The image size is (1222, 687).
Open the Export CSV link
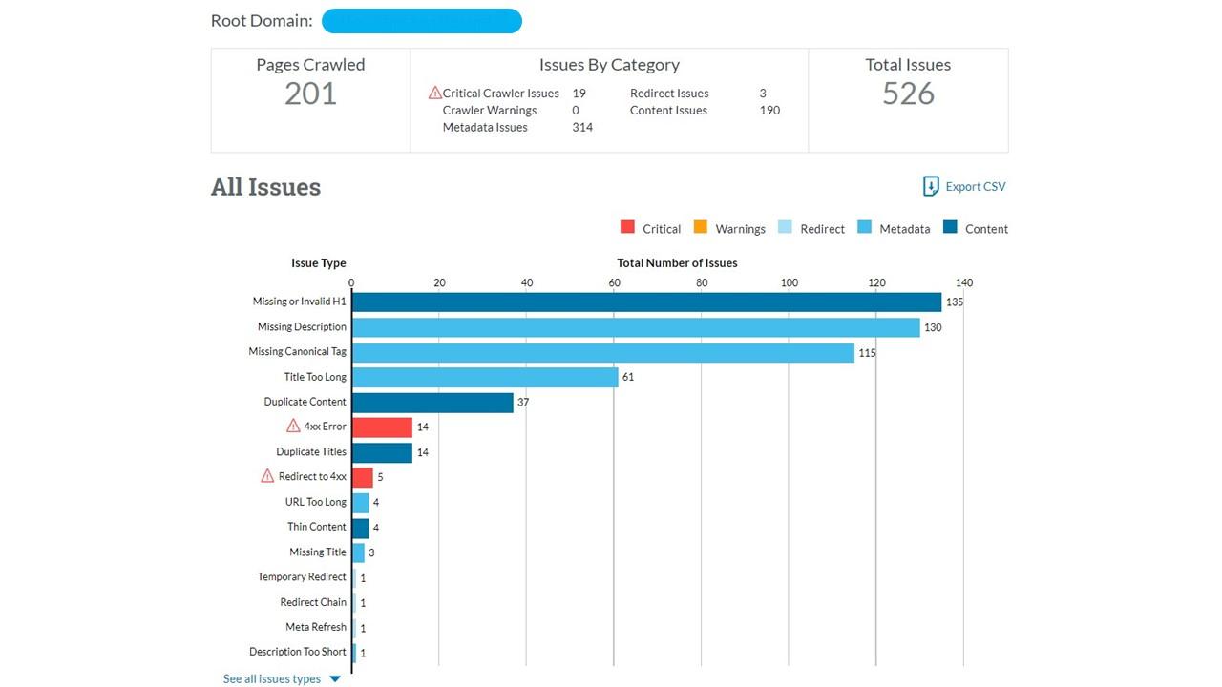(974, 186)
